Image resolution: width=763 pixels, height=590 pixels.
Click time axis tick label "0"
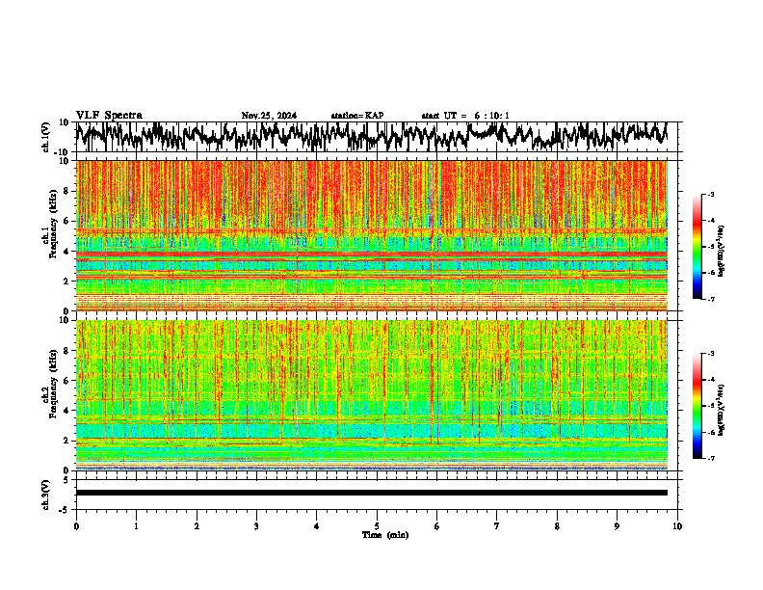(x=76, y=526)
